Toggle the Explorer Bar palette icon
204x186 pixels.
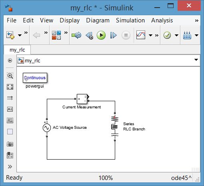[x=10, y=155]
